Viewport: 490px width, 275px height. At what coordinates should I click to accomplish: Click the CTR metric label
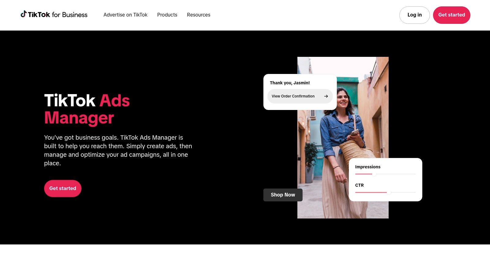[359, 185]
